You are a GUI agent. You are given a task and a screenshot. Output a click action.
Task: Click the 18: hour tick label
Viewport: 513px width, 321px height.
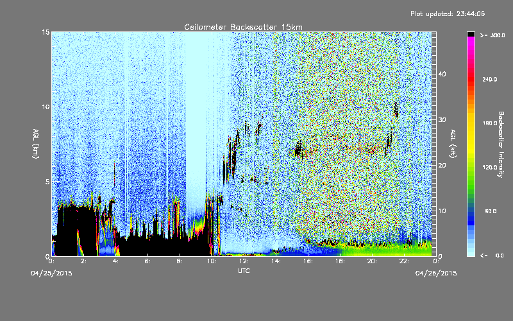[340, 261]
